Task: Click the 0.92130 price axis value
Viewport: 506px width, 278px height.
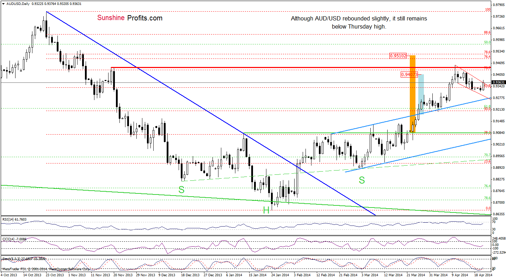Action: click(499, 110)
